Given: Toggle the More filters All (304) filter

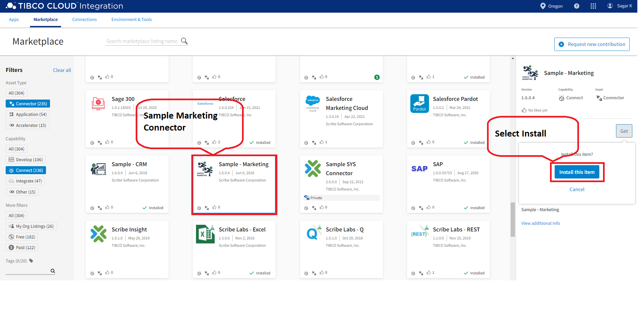Looking at the screenshot, I should (x=16, y=215).
